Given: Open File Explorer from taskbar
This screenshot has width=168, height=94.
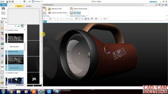Looking at the screenshot, I should coord(18,92).
